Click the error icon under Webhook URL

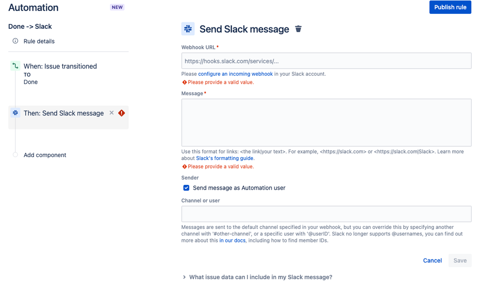(x=184, y=82)
